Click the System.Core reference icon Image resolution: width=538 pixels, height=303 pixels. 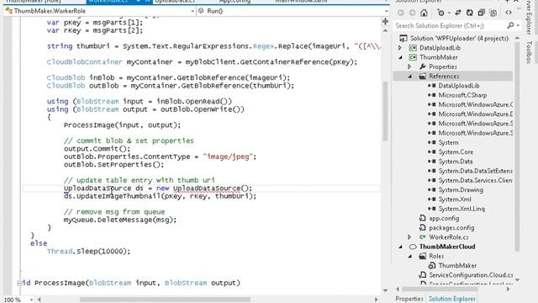click(x=431, y=151)
